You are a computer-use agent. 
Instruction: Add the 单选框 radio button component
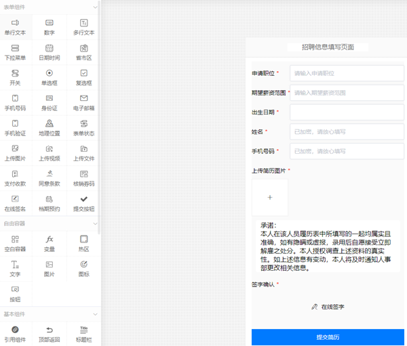[50, 77]
